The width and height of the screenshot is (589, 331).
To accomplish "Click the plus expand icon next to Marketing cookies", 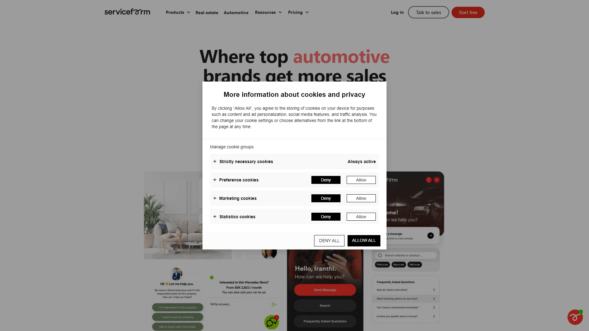I will tap(215, 198).
